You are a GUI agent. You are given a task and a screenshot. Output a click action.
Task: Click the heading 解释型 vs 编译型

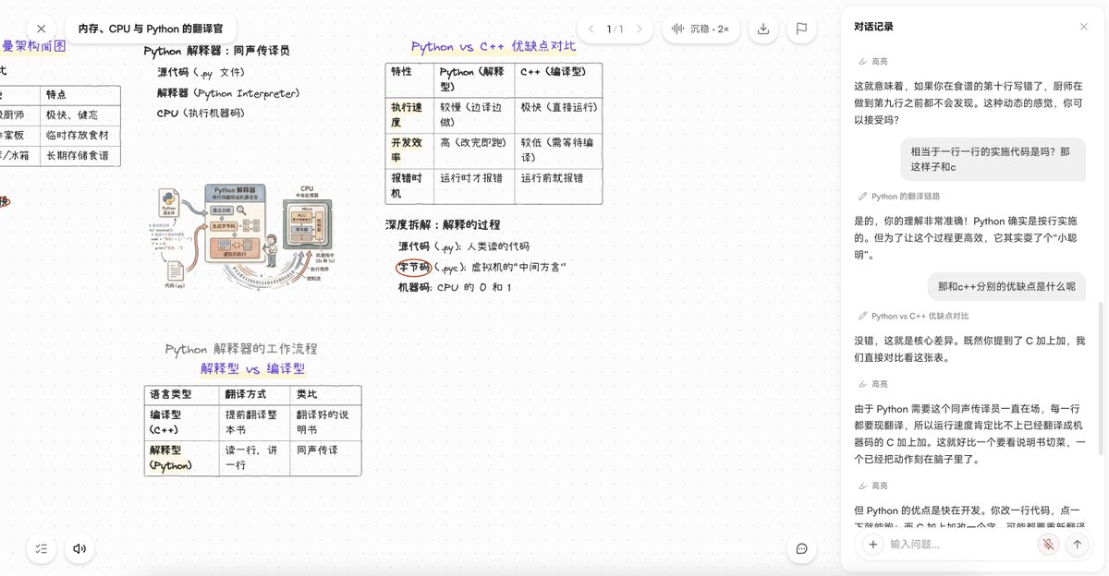coord(252,368)
